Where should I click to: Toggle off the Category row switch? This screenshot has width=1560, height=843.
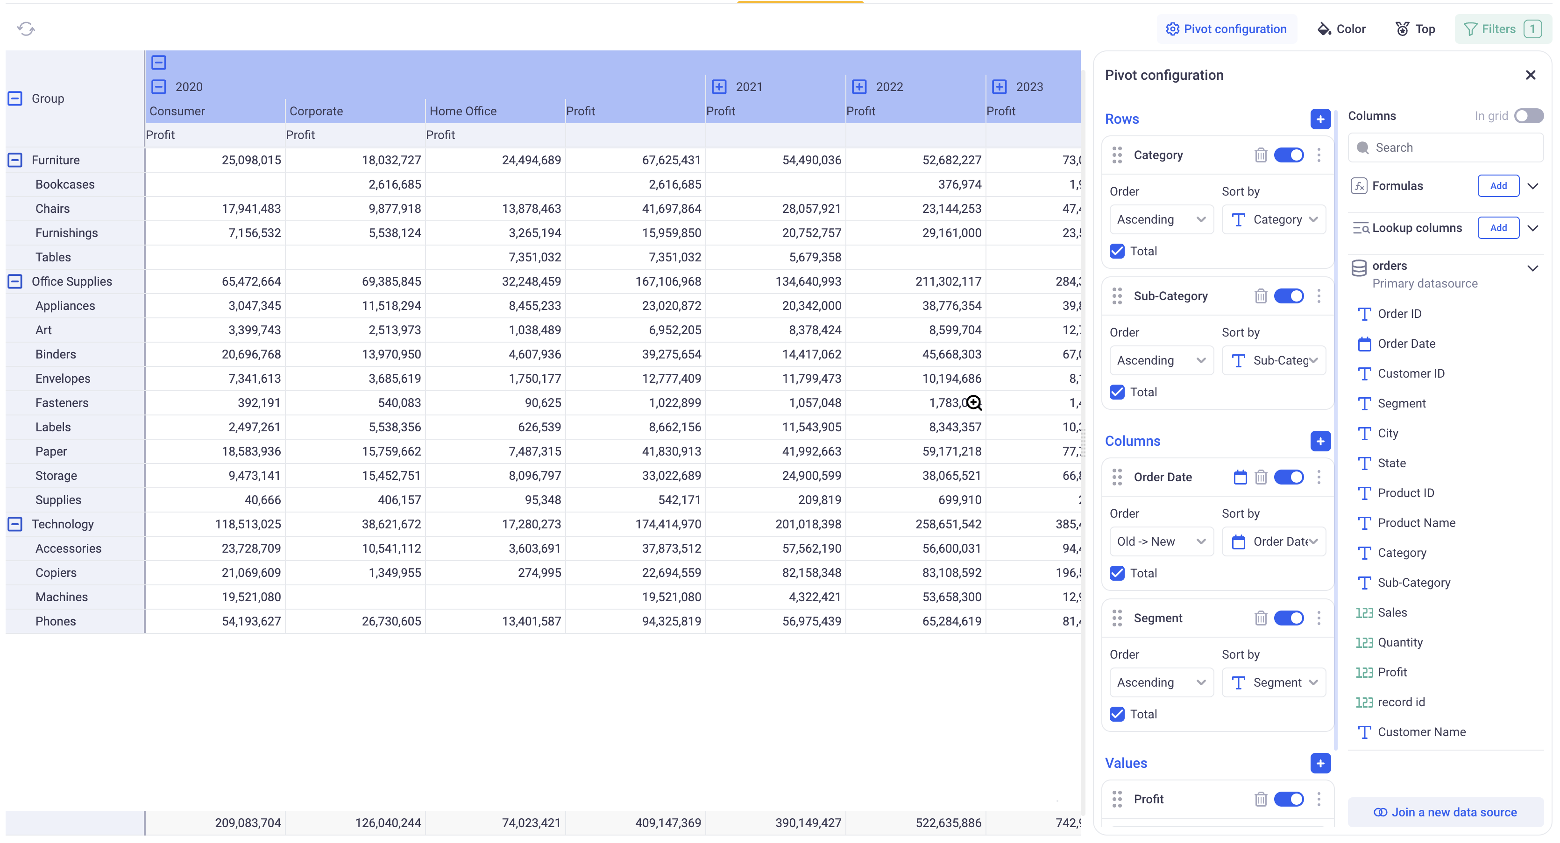[x=1288, y=155]
